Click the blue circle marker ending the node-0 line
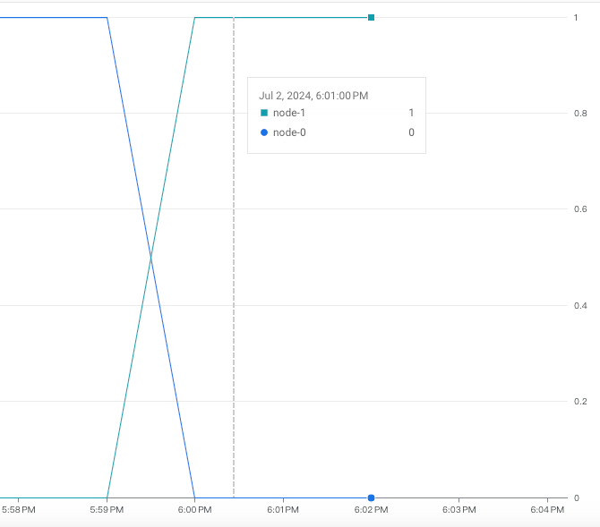The image size is (600, 527). [371, 497]
